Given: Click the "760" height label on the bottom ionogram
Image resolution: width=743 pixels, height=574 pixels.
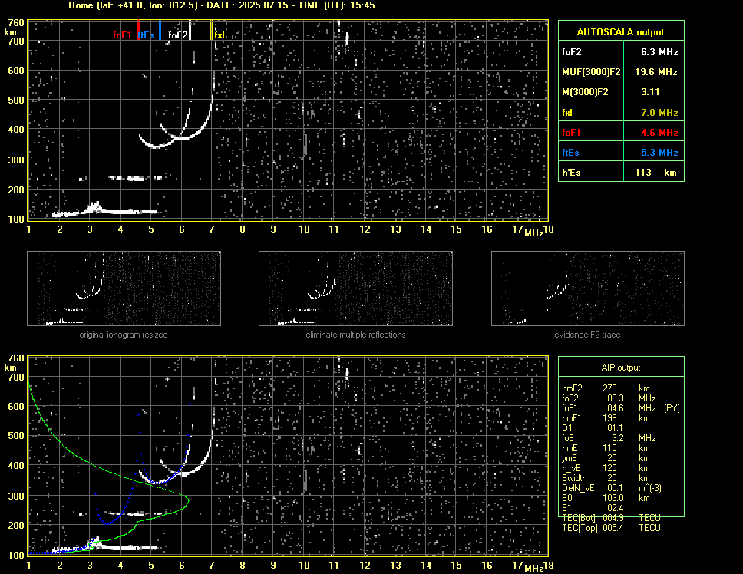Looking at the screenshot, I should (15, 358).
